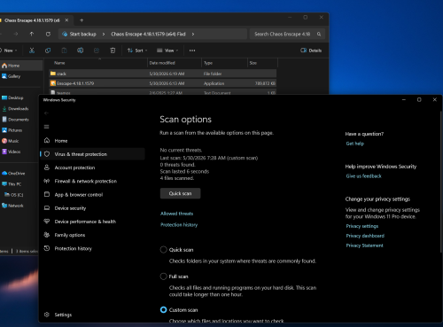443x327 pixels.
Task: Click the Search Chaos Enscape input field
Action: click(x=287, y=34)
